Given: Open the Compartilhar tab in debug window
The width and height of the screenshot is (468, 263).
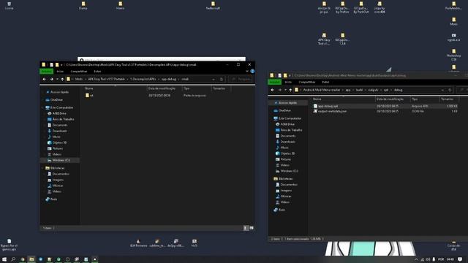Looking at the screenshot, I should point(307,82).
